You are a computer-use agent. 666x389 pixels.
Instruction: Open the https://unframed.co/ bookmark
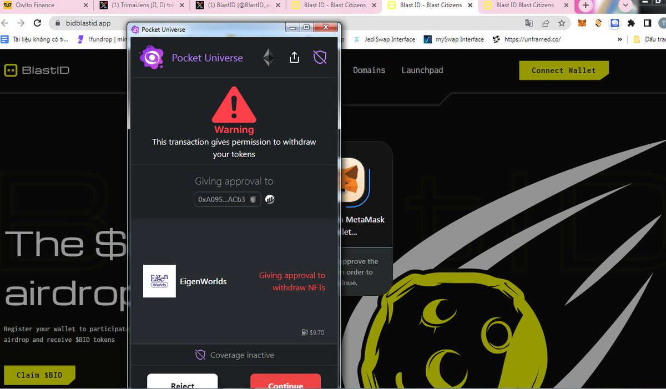(x=527, y=39)
